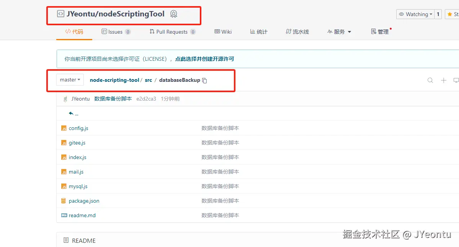Viewport: 459px width, 247px height.
Task: Open the 管理 tab
Action: (380, 32)
